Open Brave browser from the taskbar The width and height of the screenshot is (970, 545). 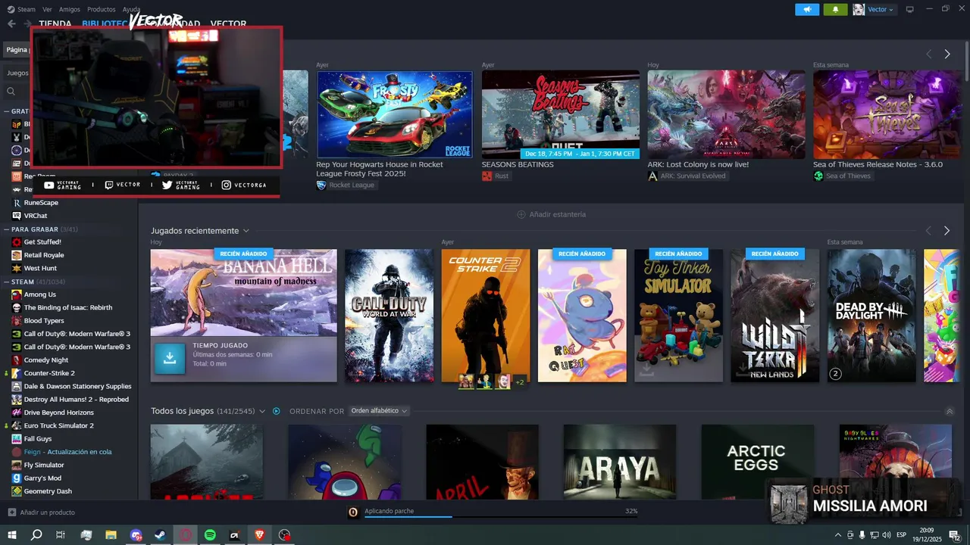point(260,535)
